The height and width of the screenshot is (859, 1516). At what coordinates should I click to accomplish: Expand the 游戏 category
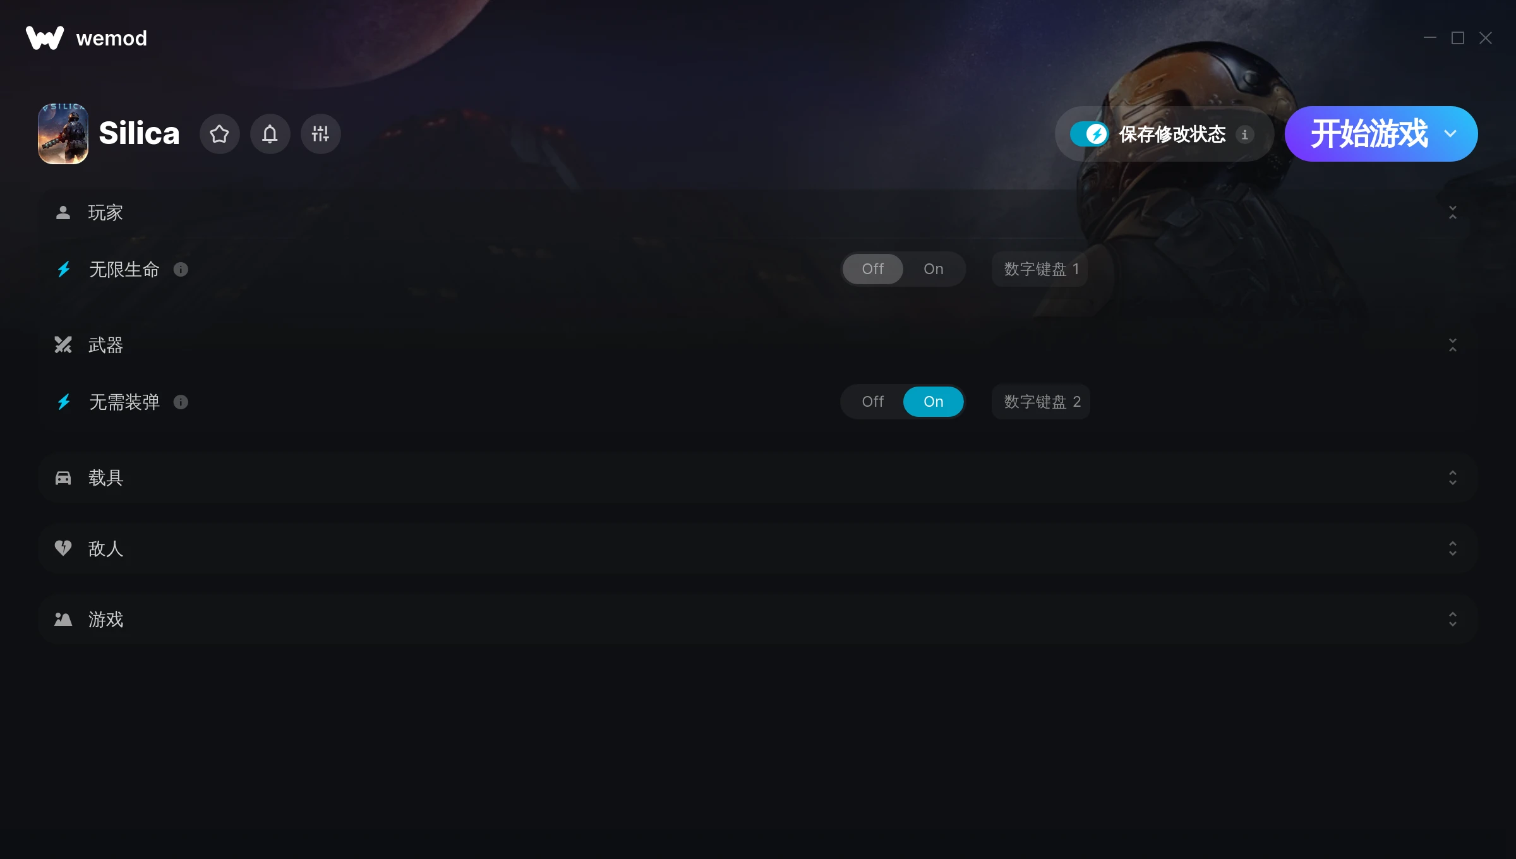(x=758, y=620)
